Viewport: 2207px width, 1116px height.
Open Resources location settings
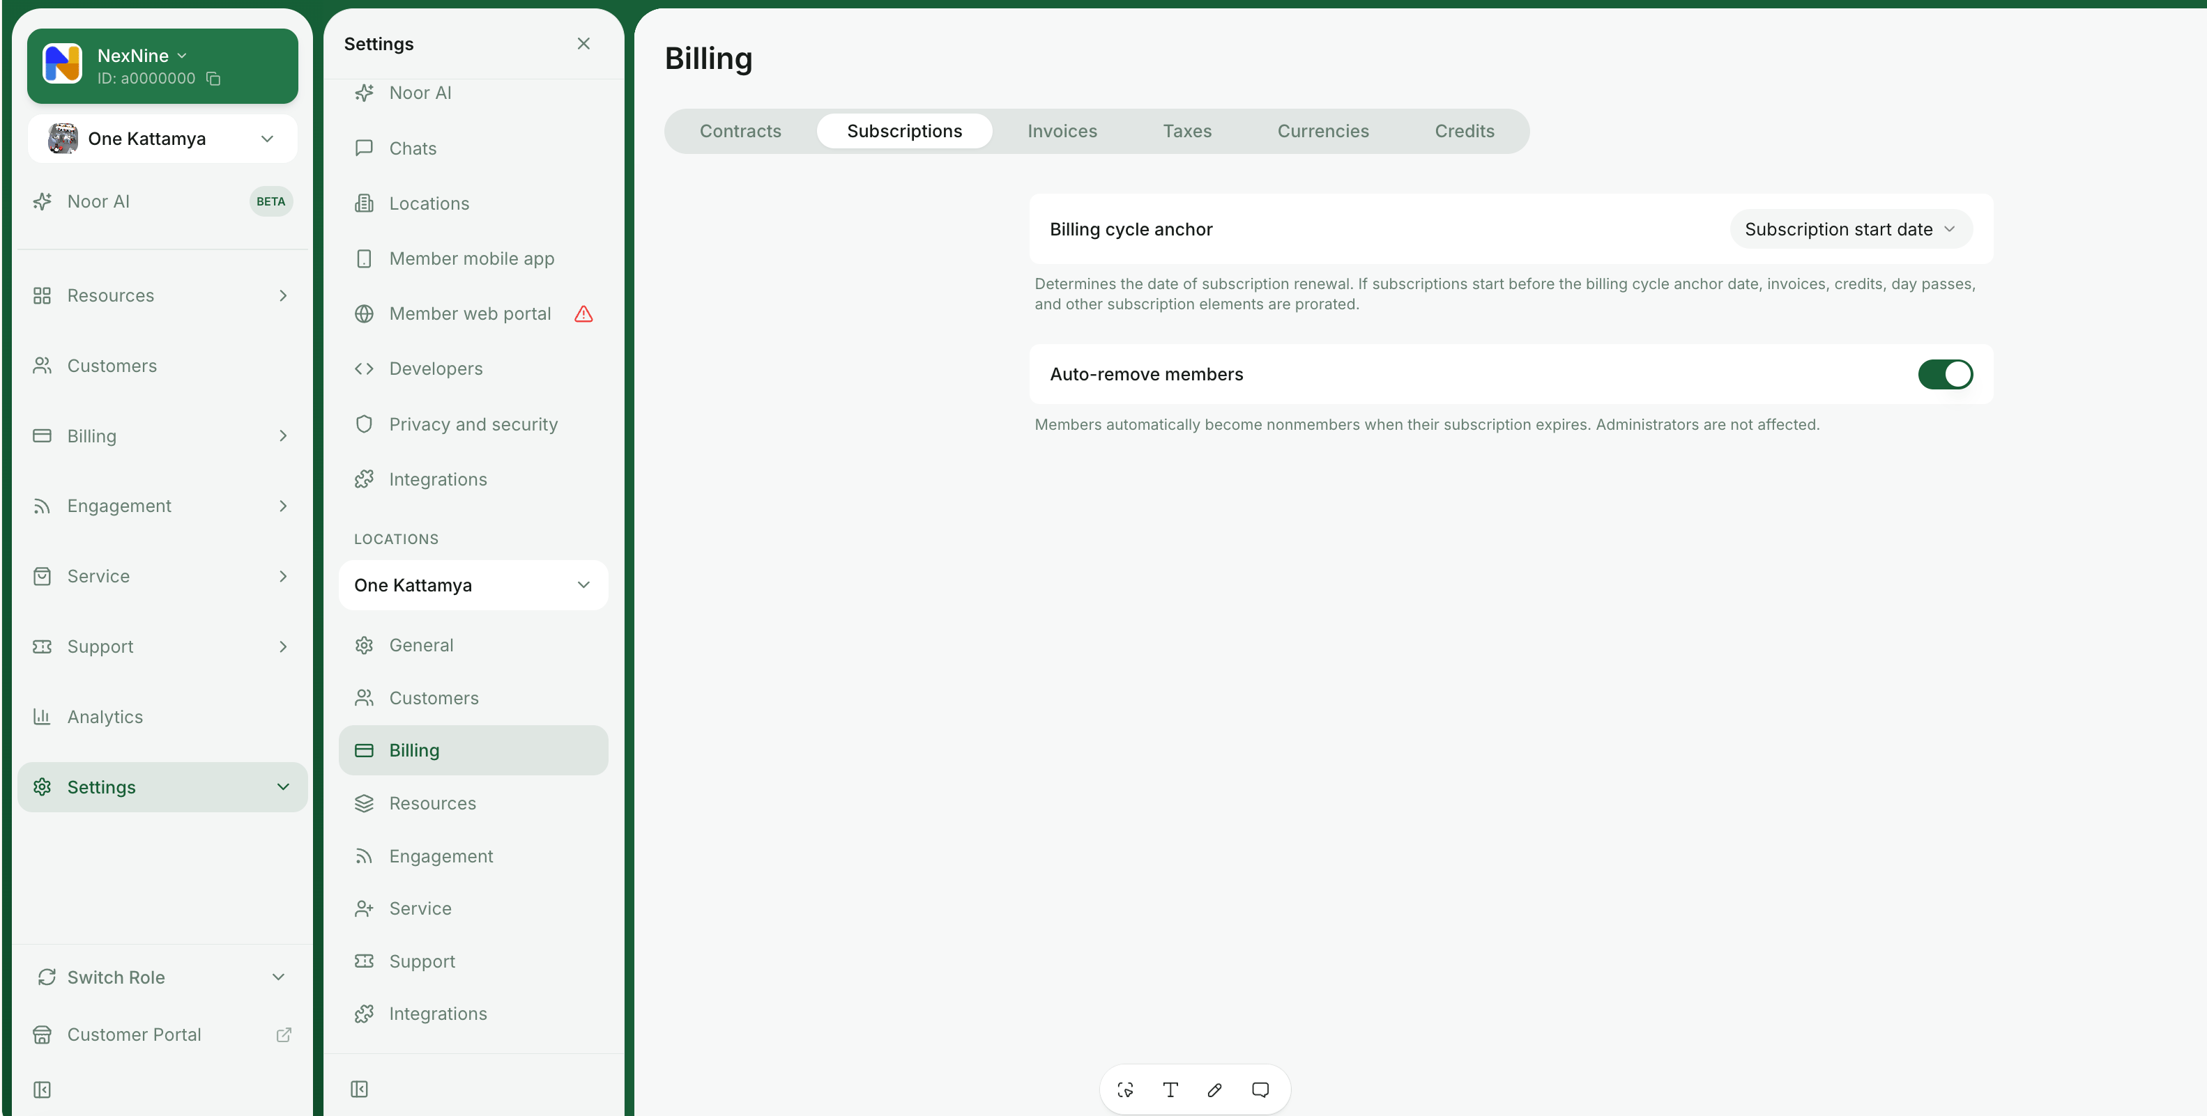[x=473, y=803]
